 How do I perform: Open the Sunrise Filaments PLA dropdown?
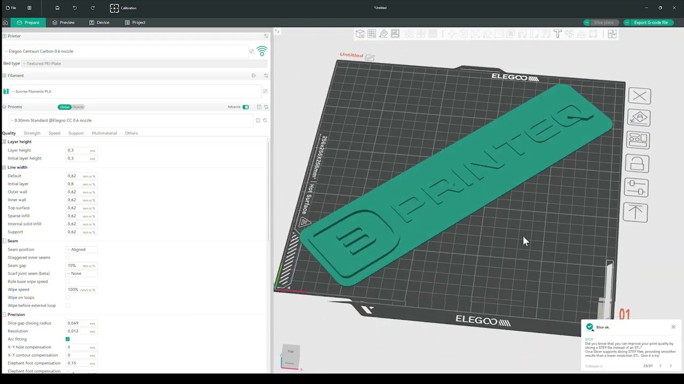point(136,91)
